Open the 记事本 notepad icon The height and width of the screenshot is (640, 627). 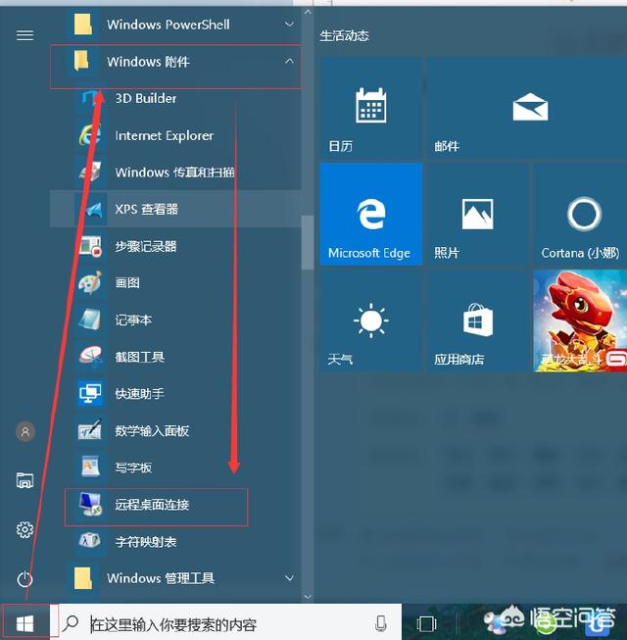(90, 320)
